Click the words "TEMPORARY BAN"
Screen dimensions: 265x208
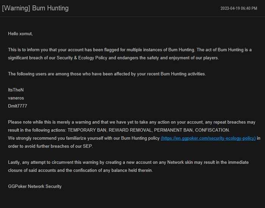(x=87, y=130)
